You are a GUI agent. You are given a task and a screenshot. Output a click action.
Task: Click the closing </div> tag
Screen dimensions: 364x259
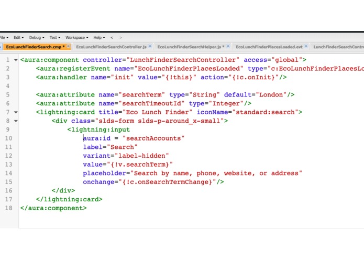point(63,190)
